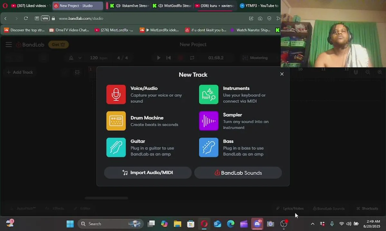
Task: Close the New Track dialog
Action: point(282,74)
